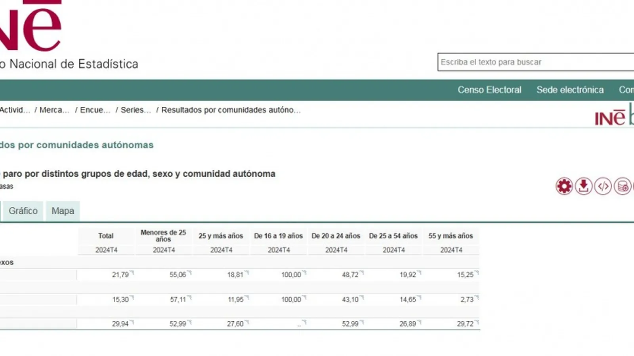This screenshot has width=634, height=356.
Task: Focus the 'Escriba el texto para buscar' field
Action: 535,62
